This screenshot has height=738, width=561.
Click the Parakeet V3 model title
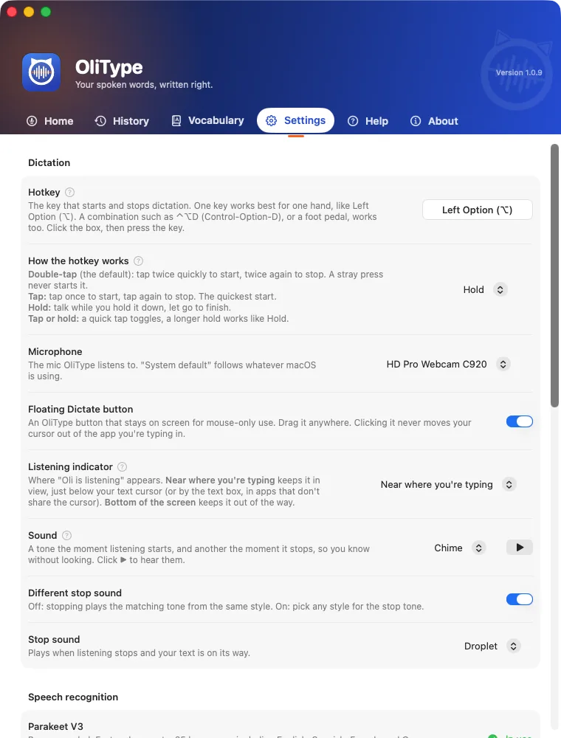(x=55, y=726)
